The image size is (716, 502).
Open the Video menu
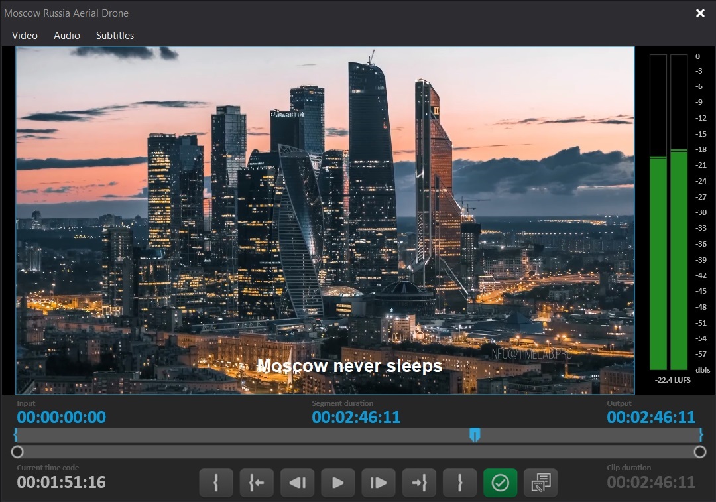[x=25, y=36]
